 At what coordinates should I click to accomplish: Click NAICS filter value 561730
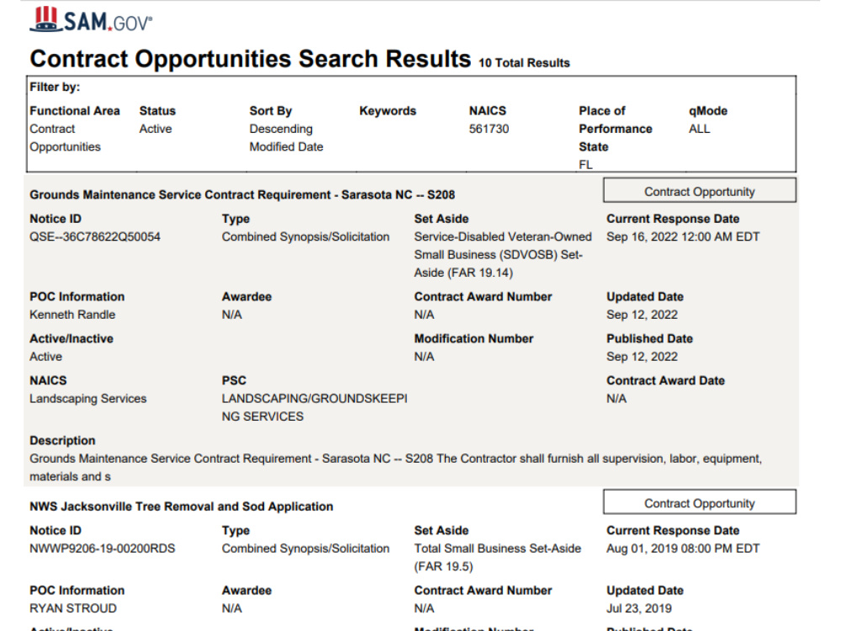(489, 129)
